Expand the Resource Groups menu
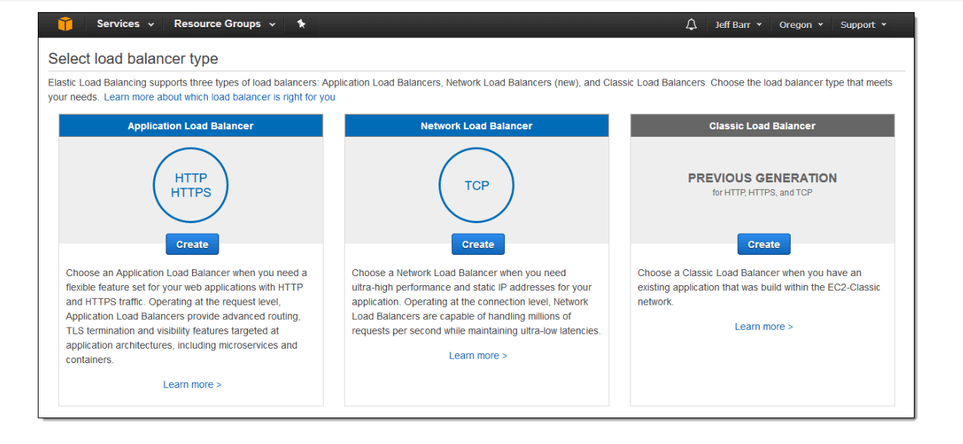Screen dimensions: 963x444 tap(224, 24)
